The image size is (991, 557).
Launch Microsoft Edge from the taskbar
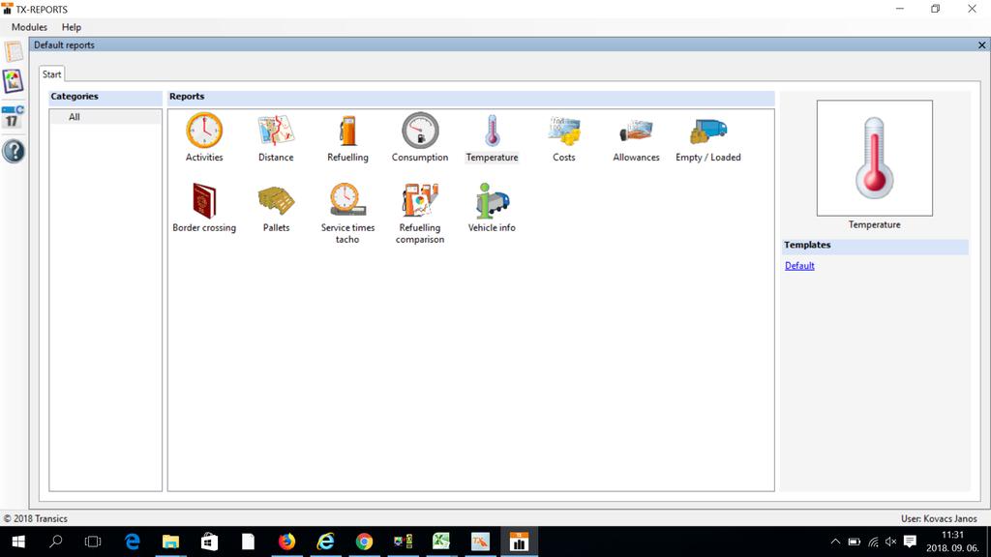132,542
